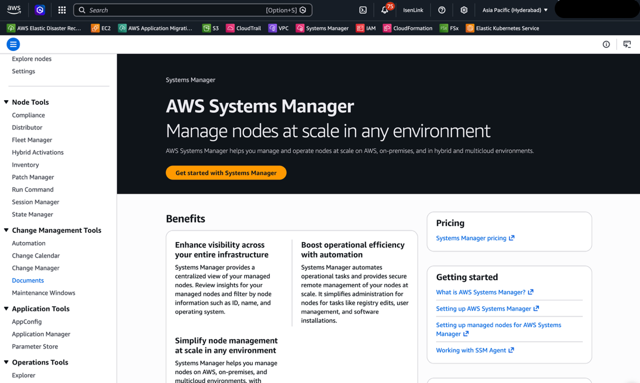Viewport: 640px width, 383px height.
Task: Select Fleet Manager in sidebar
Action: click(32, 140)
